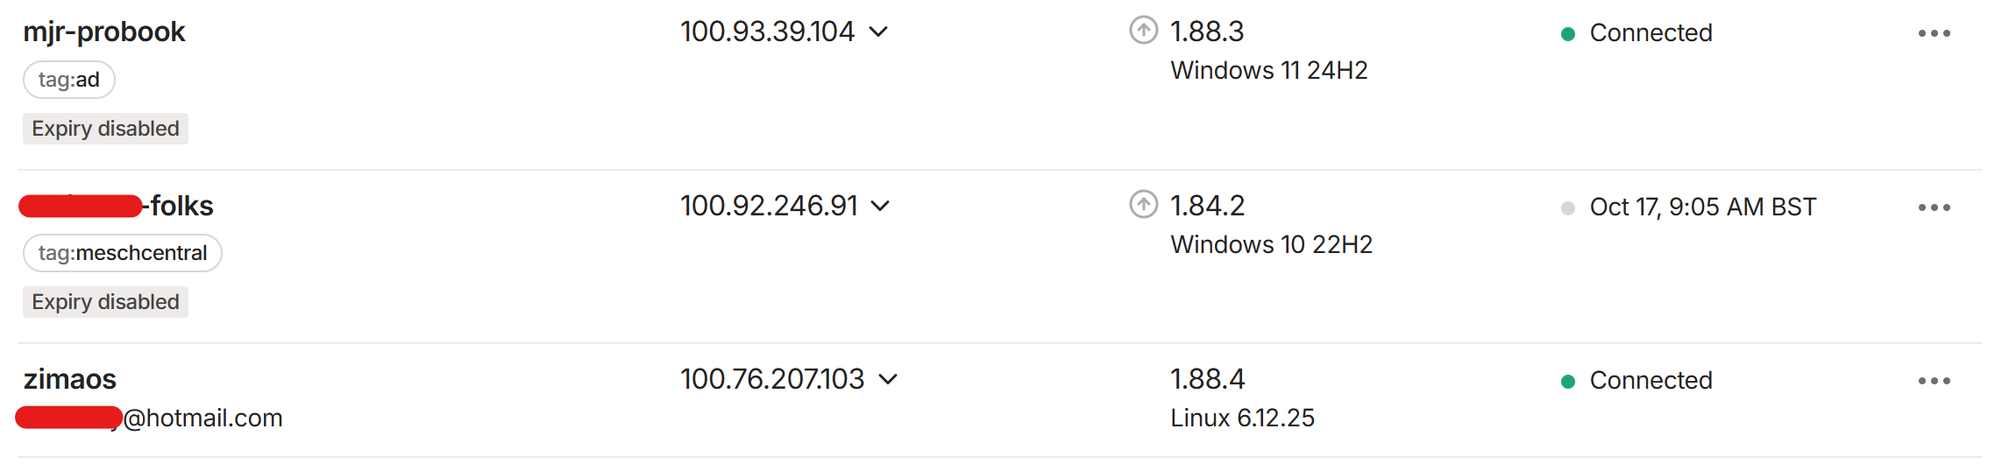Click the tag:meschcentral badge
This screenshot has height=464, width=2002.
pos(122,253)
